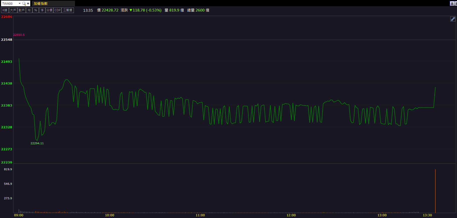Screen dimensions: 457x218
Task: Click the change value ▼118.78 (-0.53%)
Action: click(145, 10)
